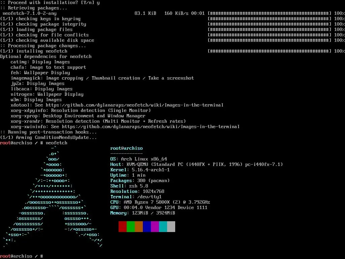Click the progress bar for checking available disk space

[269, 40]
